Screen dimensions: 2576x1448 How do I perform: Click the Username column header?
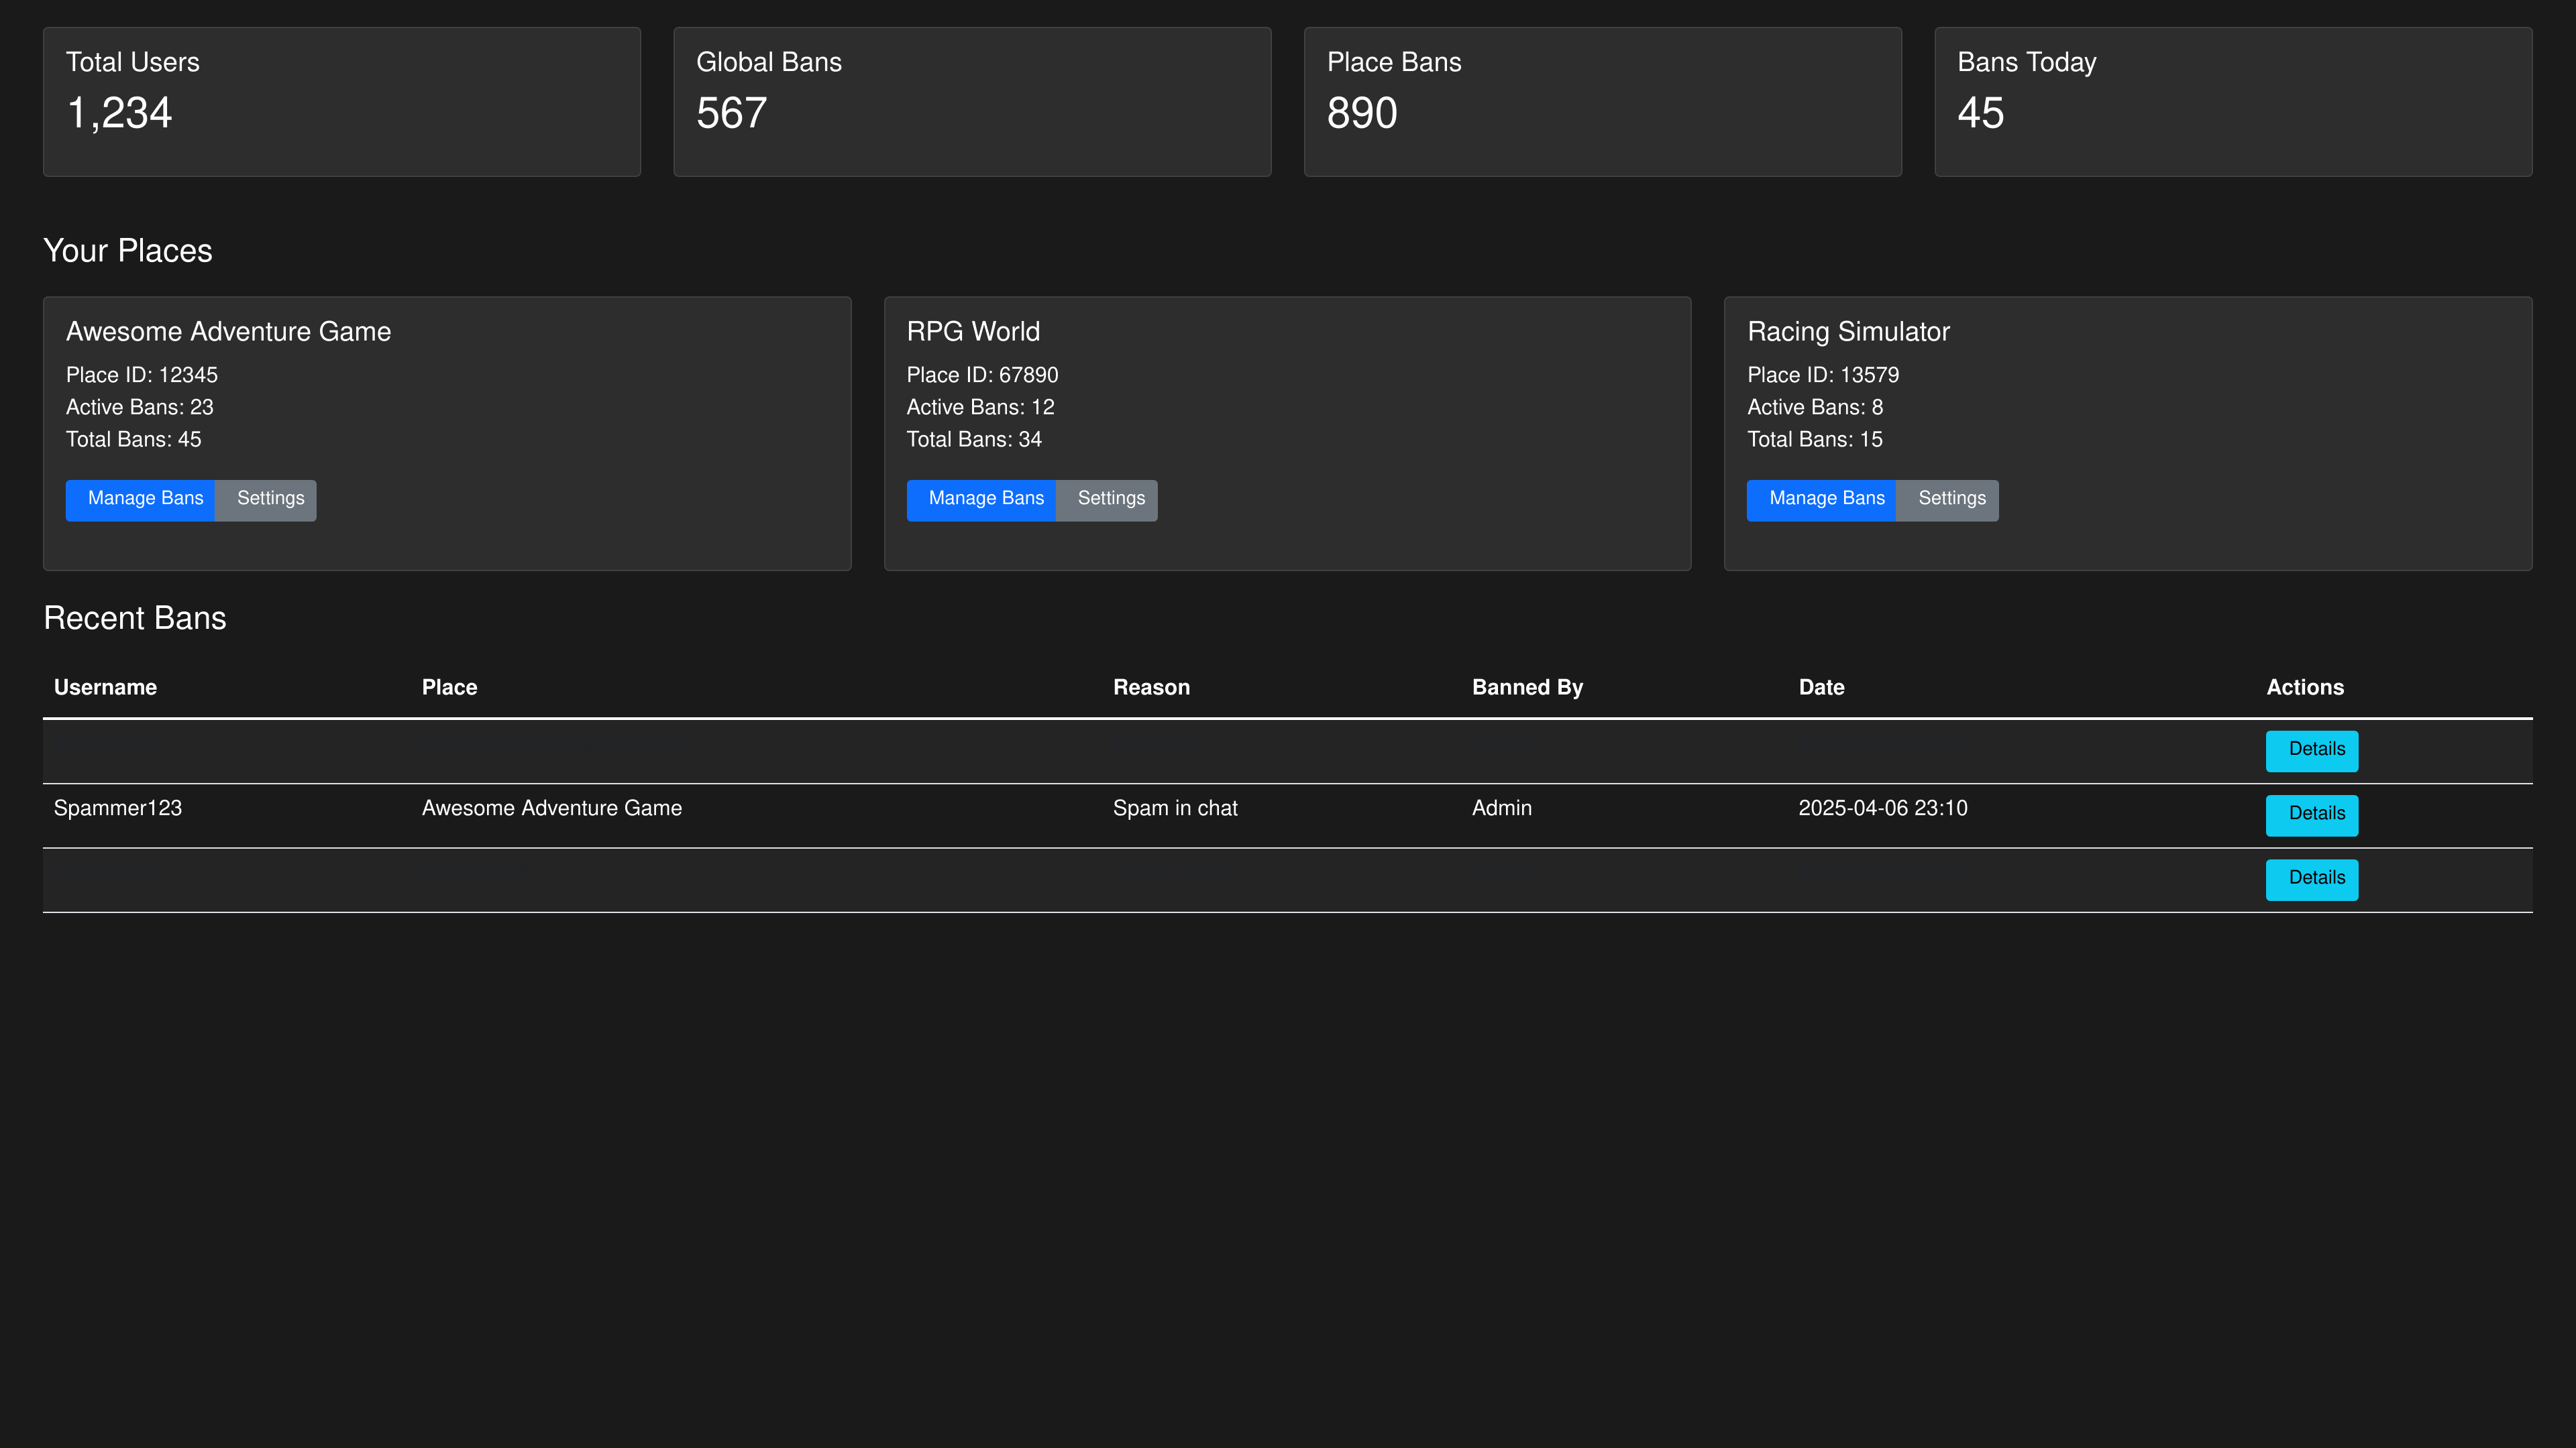pos(105,688)
